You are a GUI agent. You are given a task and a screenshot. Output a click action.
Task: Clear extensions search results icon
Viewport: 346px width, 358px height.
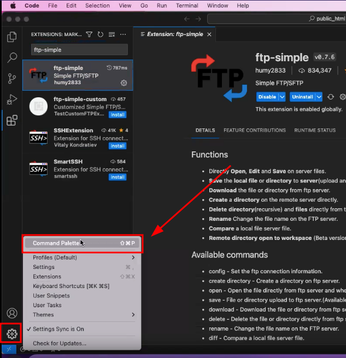click(x=112, y=34)
